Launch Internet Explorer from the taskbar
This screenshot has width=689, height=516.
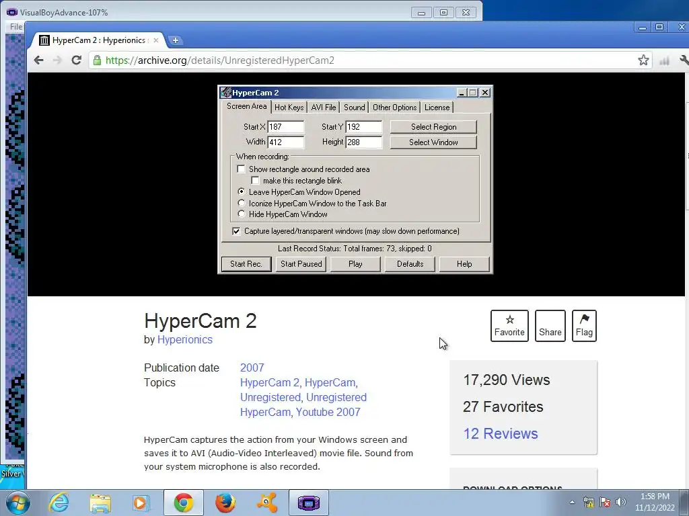59,503
